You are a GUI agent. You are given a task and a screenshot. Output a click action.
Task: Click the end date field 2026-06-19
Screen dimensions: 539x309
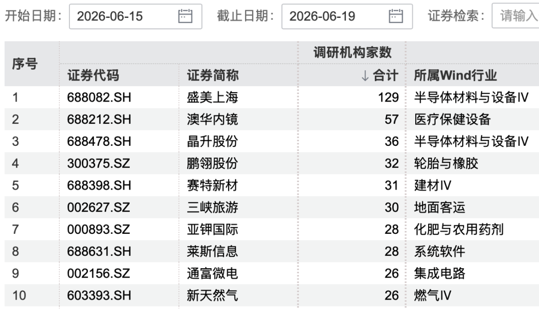tap(347, 16)
